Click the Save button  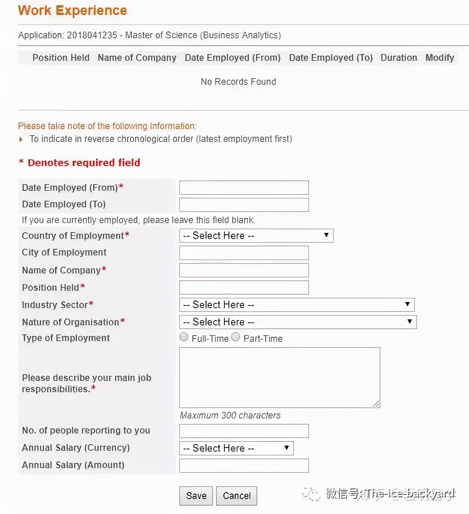[x=196, y=496]
